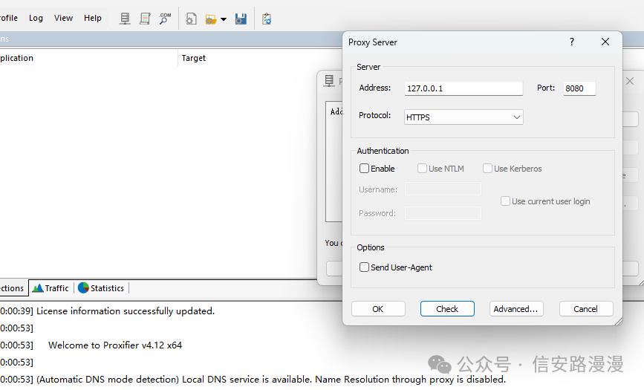This screenshot has height=390, width=644.
Task: Click the save profile floppy icon
Action: pyautogui.click(x=241, y=19)
